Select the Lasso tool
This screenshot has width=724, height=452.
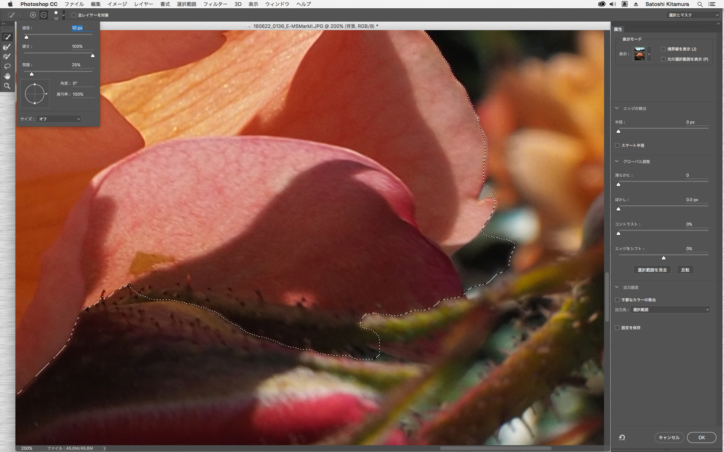point(7,66)
